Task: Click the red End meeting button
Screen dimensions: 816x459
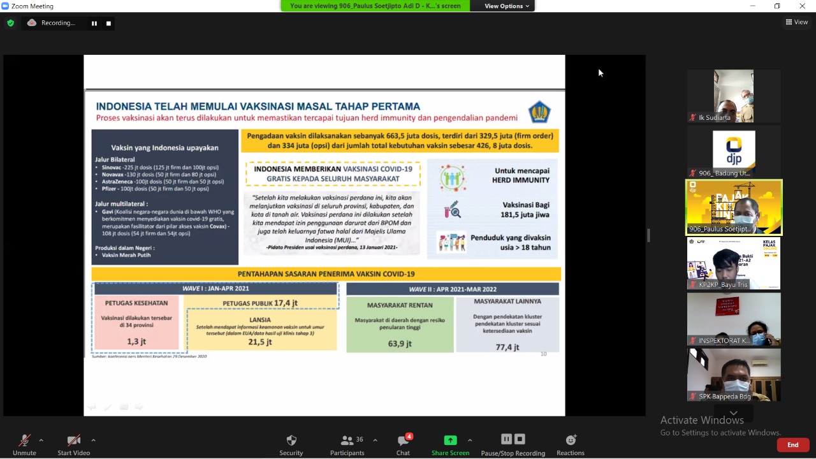Action: (x=792, y=445)
